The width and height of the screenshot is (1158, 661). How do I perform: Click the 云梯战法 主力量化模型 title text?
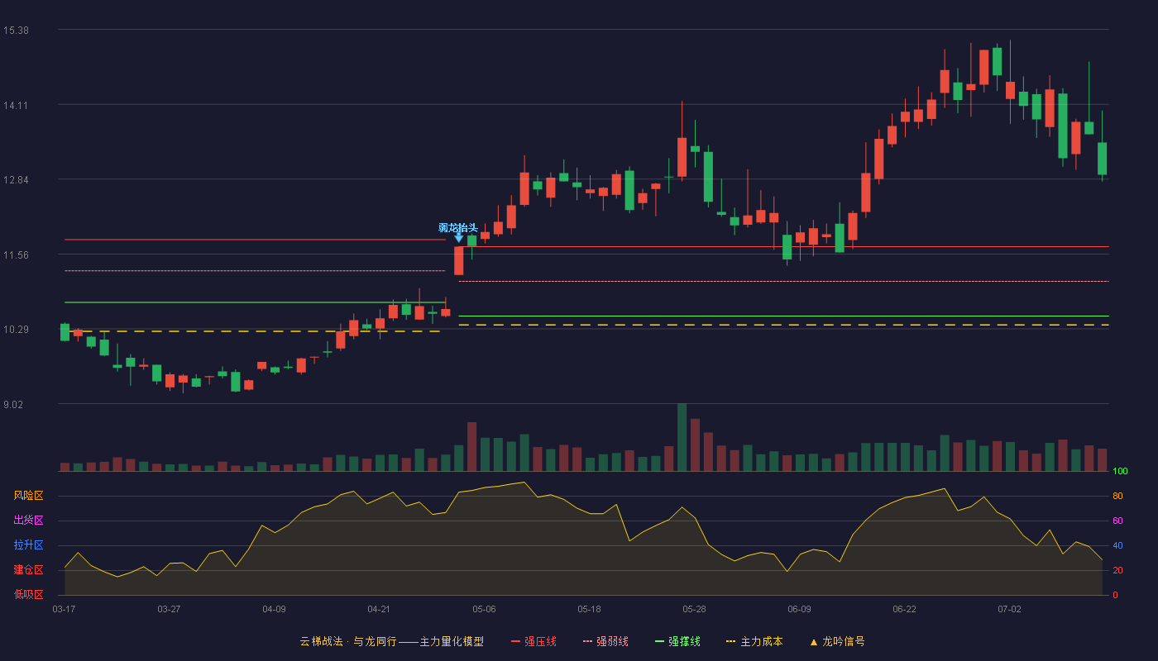point(392,641)
